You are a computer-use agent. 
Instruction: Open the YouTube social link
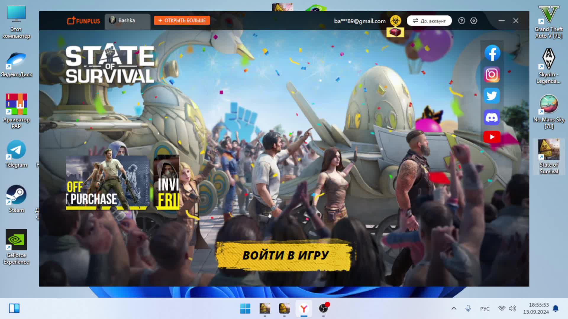pos(492,137)
